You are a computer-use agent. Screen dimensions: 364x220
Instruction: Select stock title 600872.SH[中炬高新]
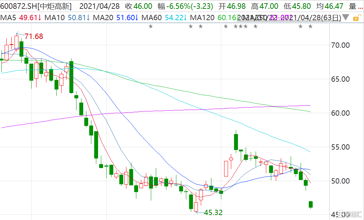coord(36,6)
